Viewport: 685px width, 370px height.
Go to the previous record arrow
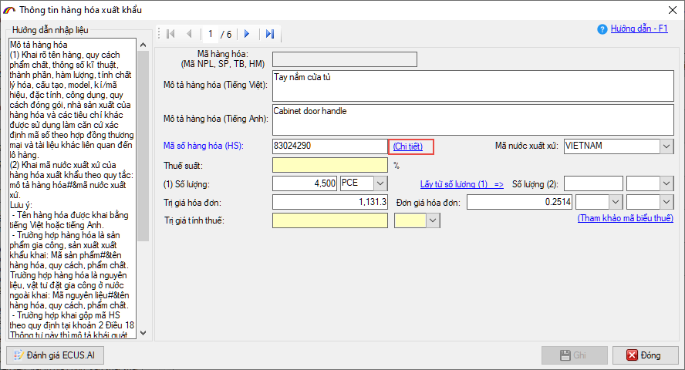tap(189, 34)
